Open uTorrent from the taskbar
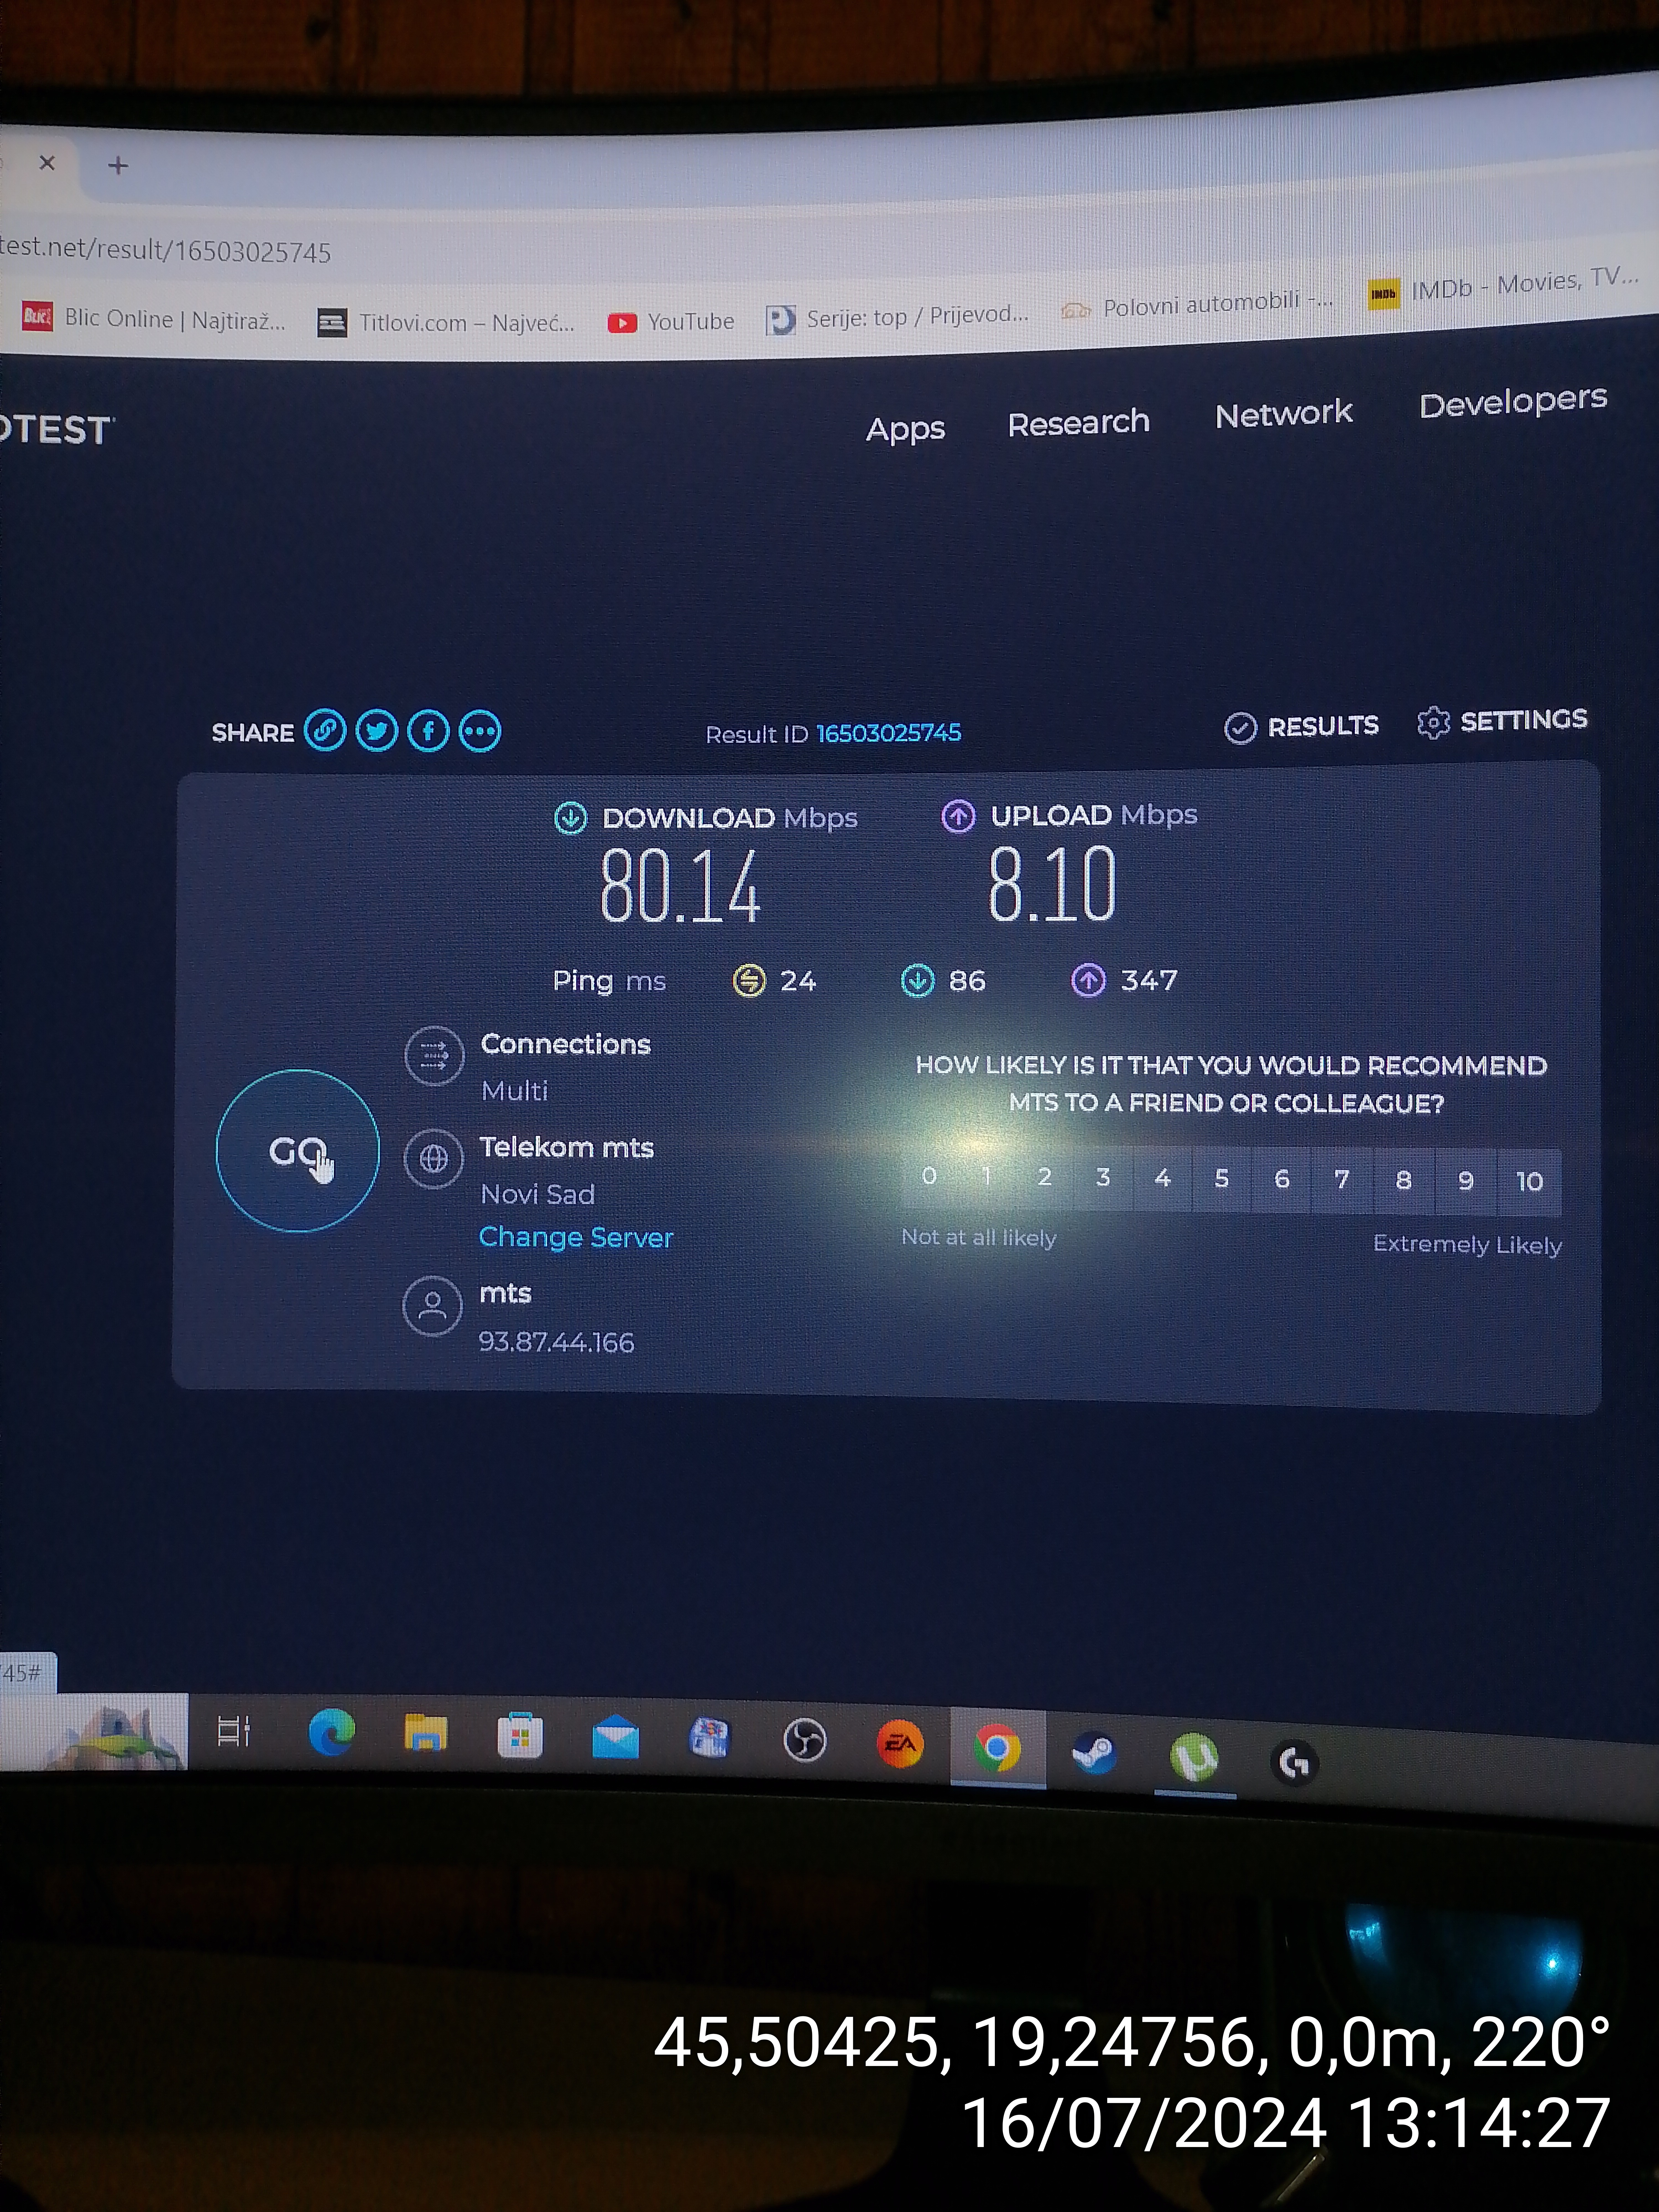This screenshot has height=2212, width=1659. pos(1194,1757)
